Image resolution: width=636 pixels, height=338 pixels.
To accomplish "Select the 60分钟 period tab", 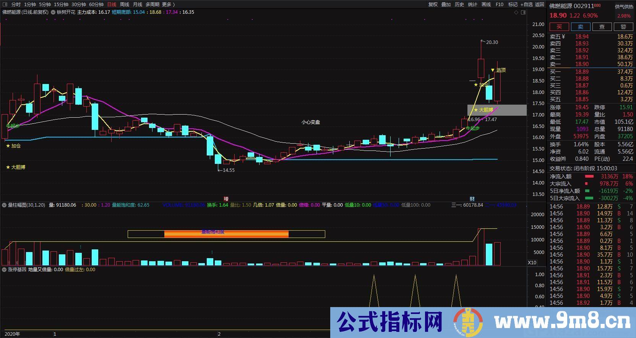I will [x=96, y=5].
